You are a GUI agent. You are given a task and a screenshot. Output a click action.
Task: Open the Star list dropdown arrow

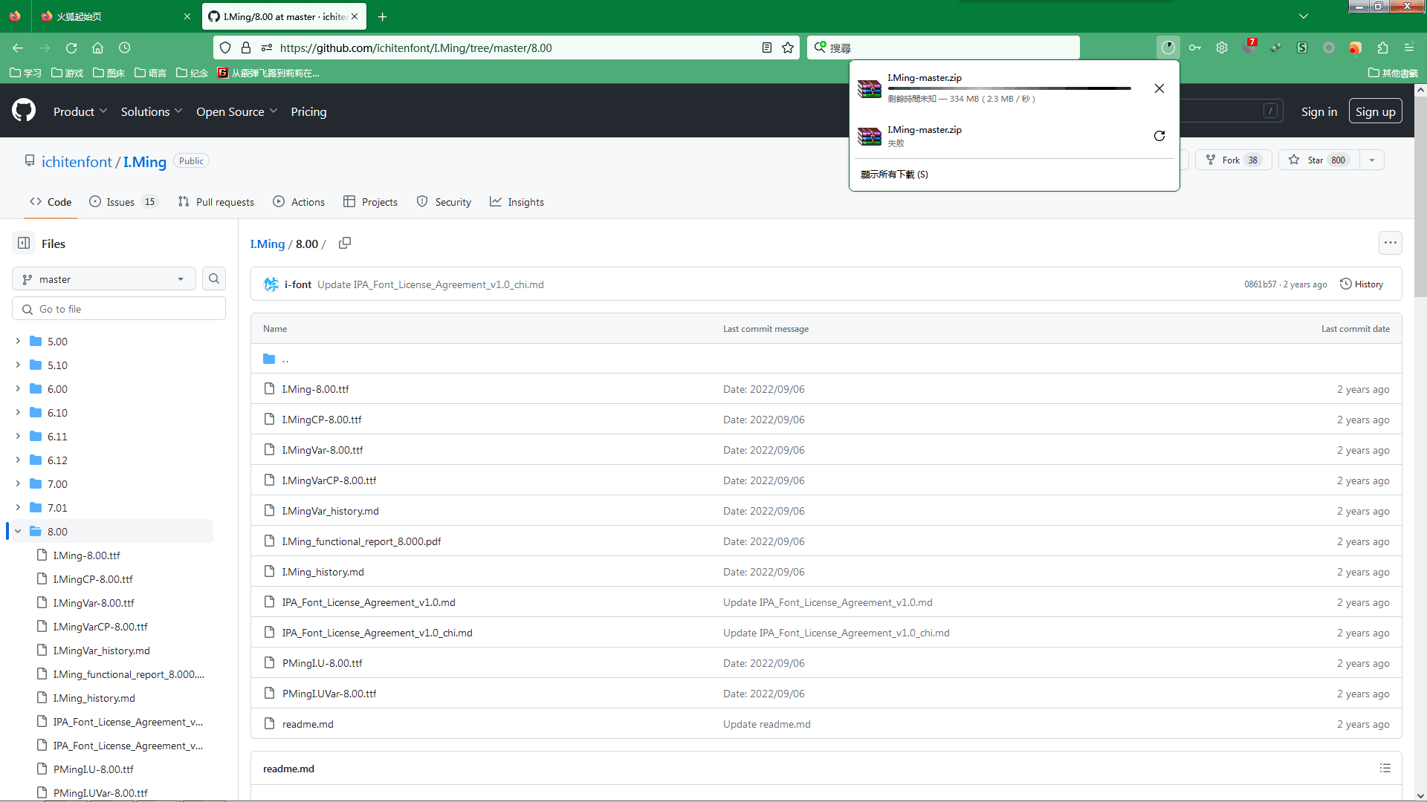(1372, 160)
